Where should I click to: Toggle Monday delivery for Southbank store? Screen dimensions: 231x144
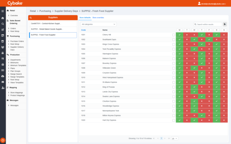pyautogui.click(x=179, y=39)
